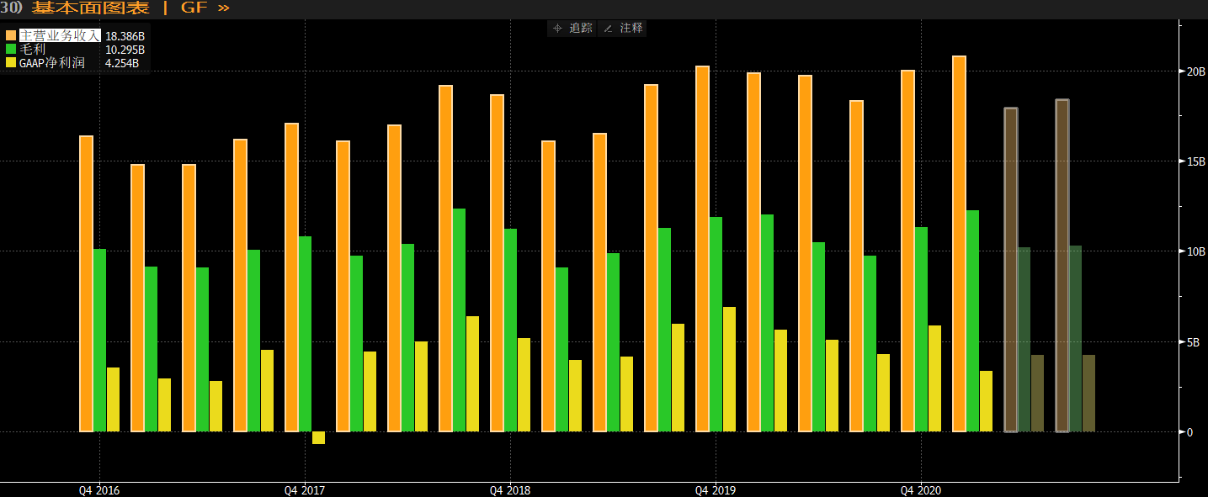Click the 毛利 legend label

coord(32,50)
